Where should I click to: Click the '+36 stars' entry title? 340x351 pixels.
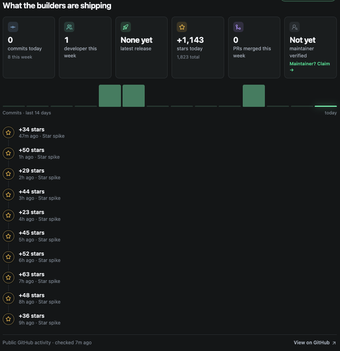coord(31,316)
